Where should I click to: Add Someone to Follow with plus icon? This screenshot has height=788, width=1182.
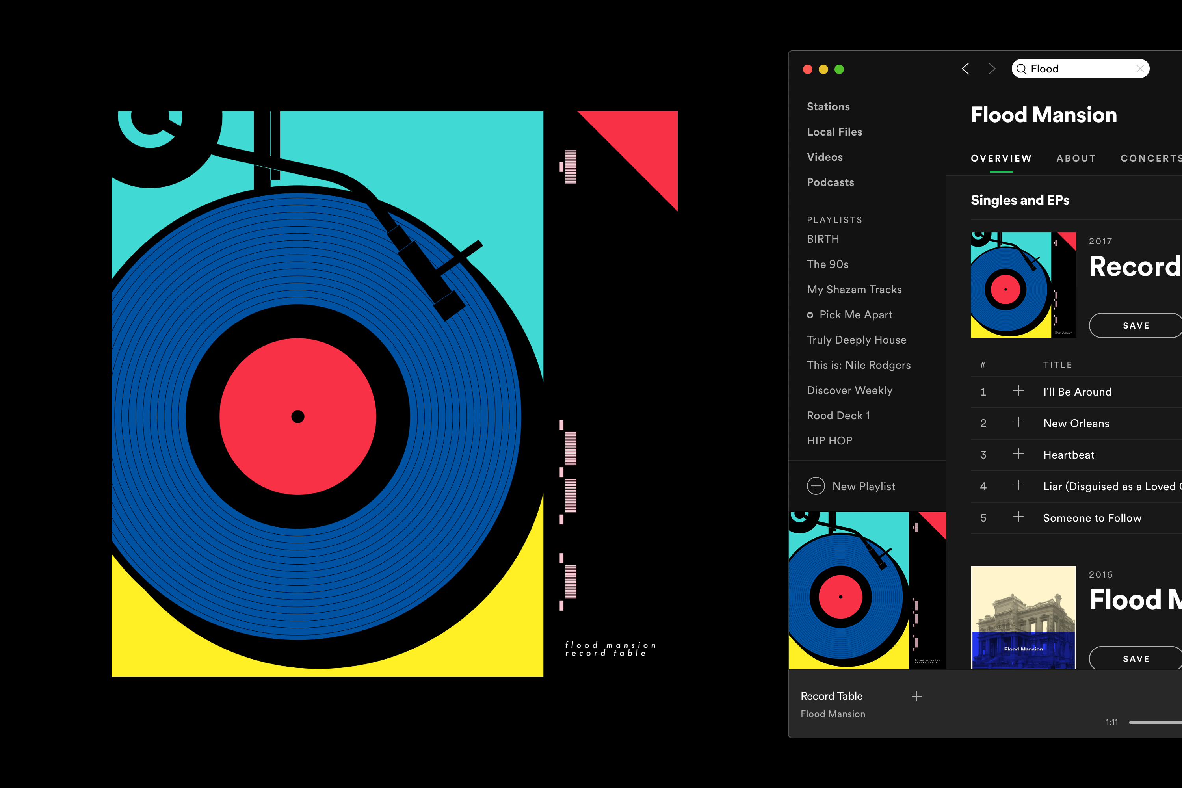pos(1018,517)
